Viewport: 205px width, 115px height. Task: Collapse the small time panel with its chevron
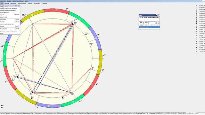157,15
